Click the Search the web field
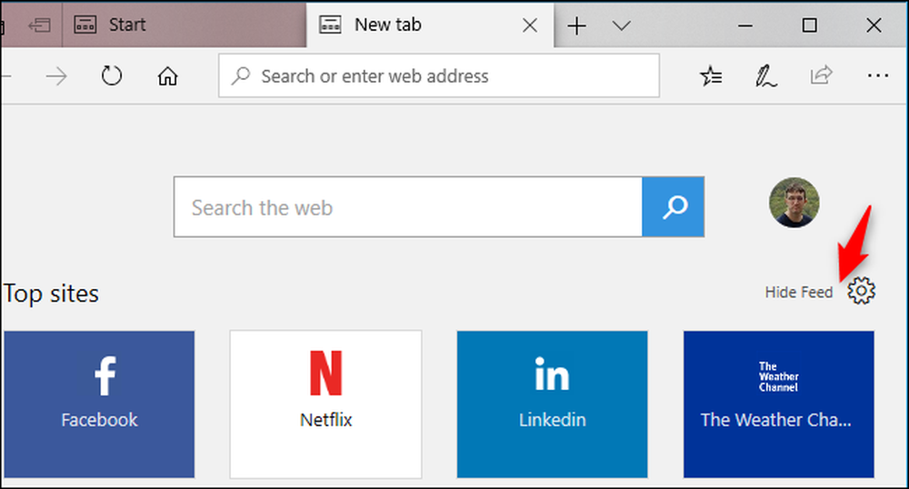909x489 pixels. click(408, 207)
